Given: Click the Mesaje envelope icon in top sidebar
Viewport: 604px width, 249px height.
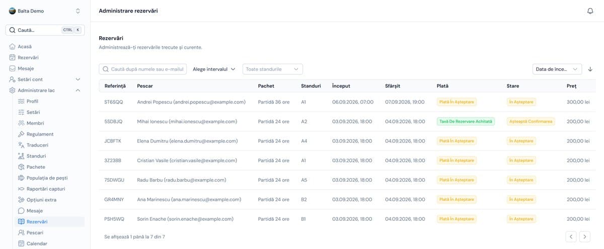Looking at the screenshot, I should (13, 68).
